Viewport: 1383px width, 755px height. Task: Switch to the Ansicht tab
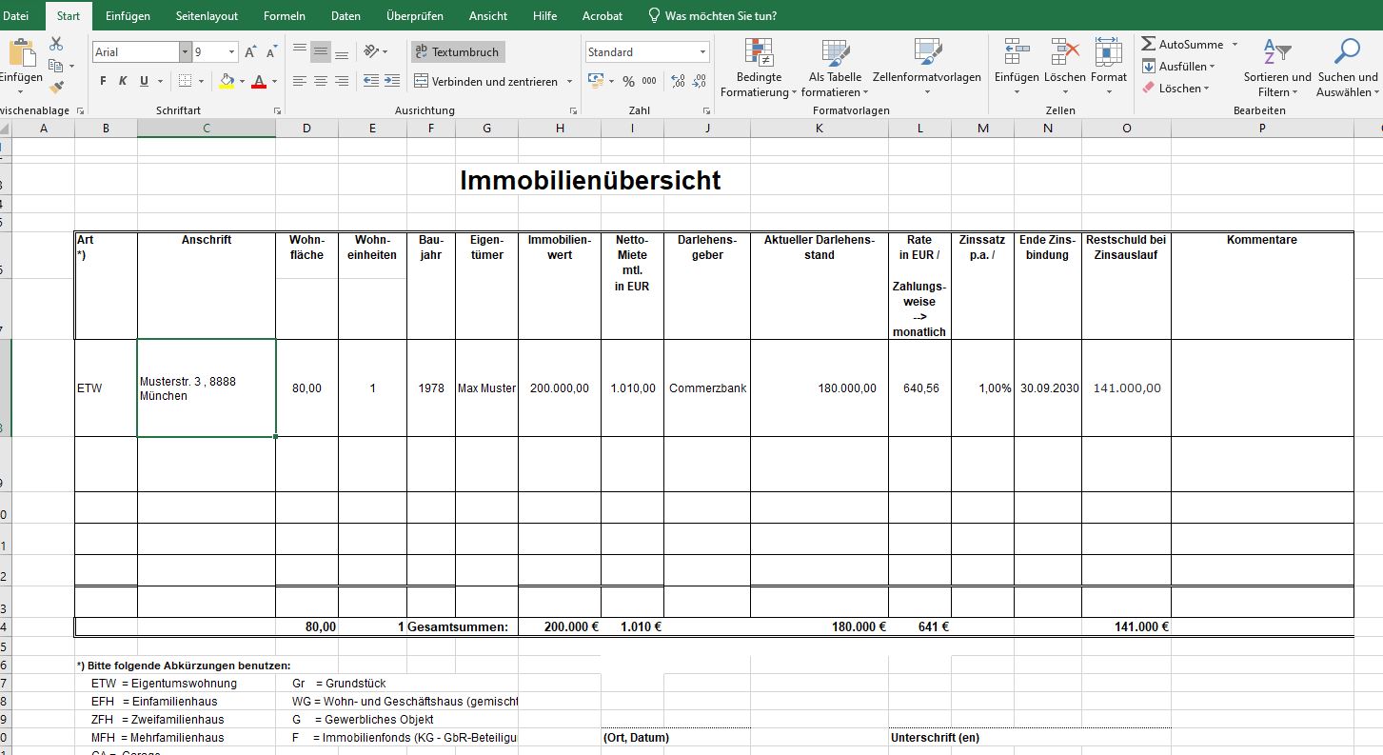pos(487,15)
